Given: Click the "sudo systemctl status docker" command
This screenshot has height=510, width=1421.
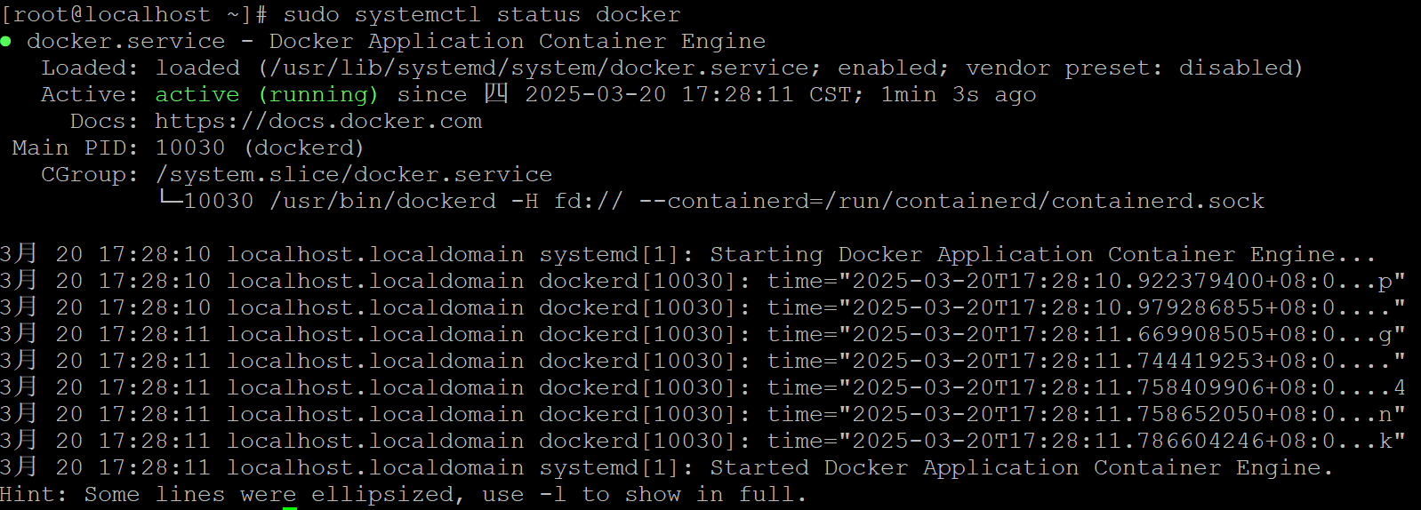Looking at the screenshot, I should point(482,15).
